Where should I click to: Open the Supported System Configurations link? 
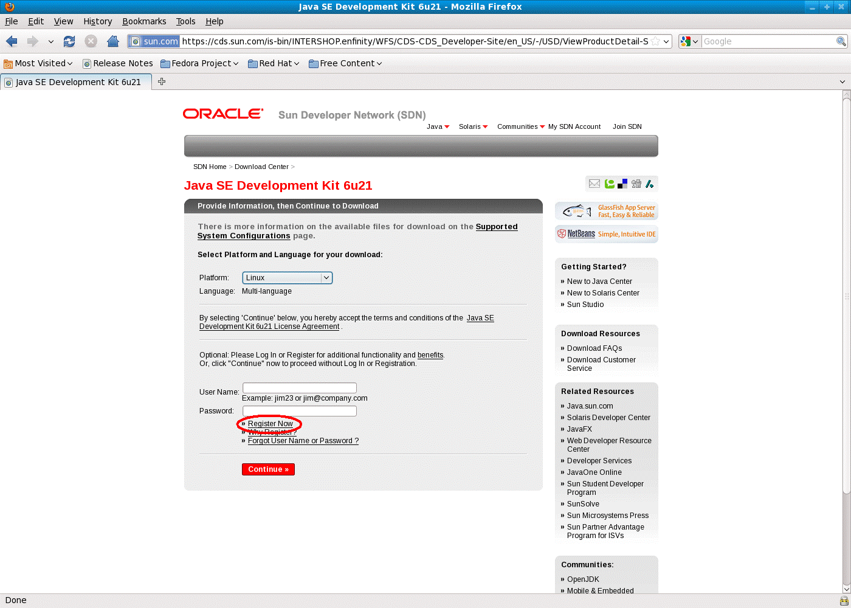click(357, 231)
